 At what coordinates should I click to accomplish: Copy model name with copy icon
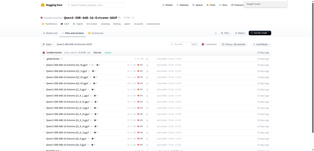(x=119, y=18)
